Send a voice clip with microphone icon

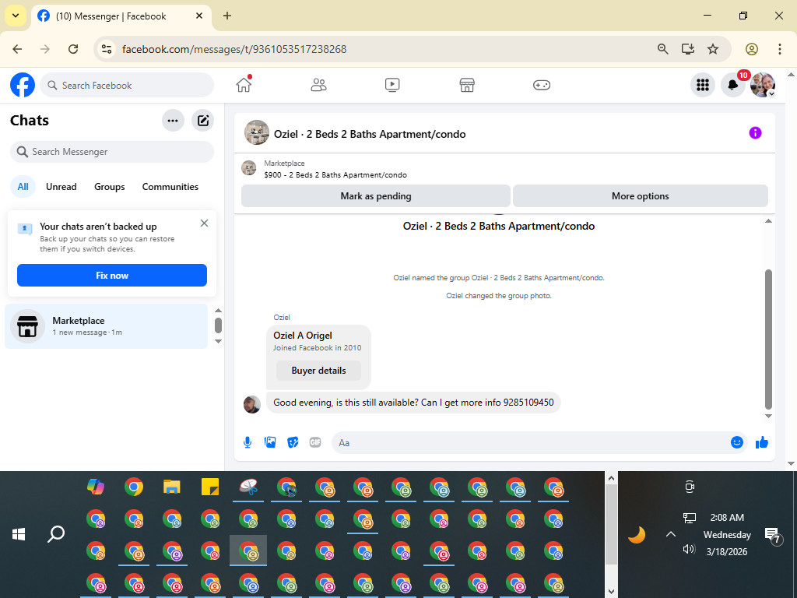click(x=248, y=442)
